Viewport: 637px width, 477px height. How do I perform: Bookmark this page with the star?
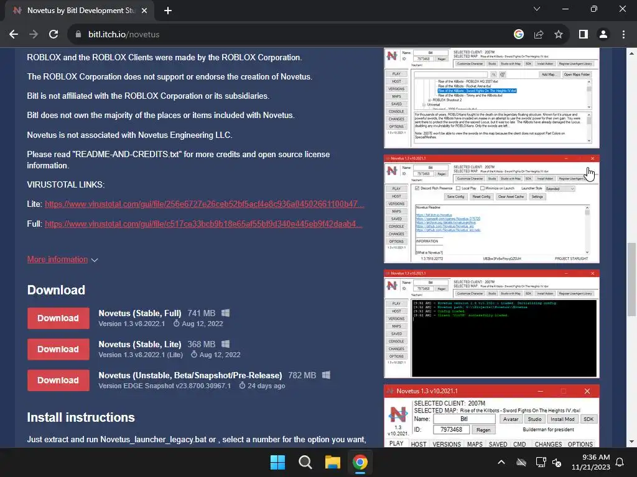[559, 35]
